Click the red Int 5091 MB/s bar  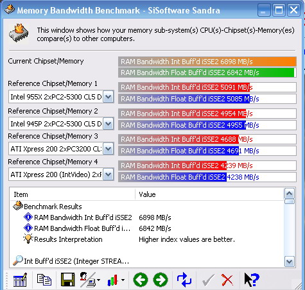click(x=207, y=87)
